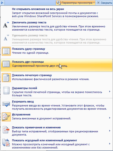113x151 pixels.
Task: Click Показать примечания и изменения title
Action: pos(36,127)
